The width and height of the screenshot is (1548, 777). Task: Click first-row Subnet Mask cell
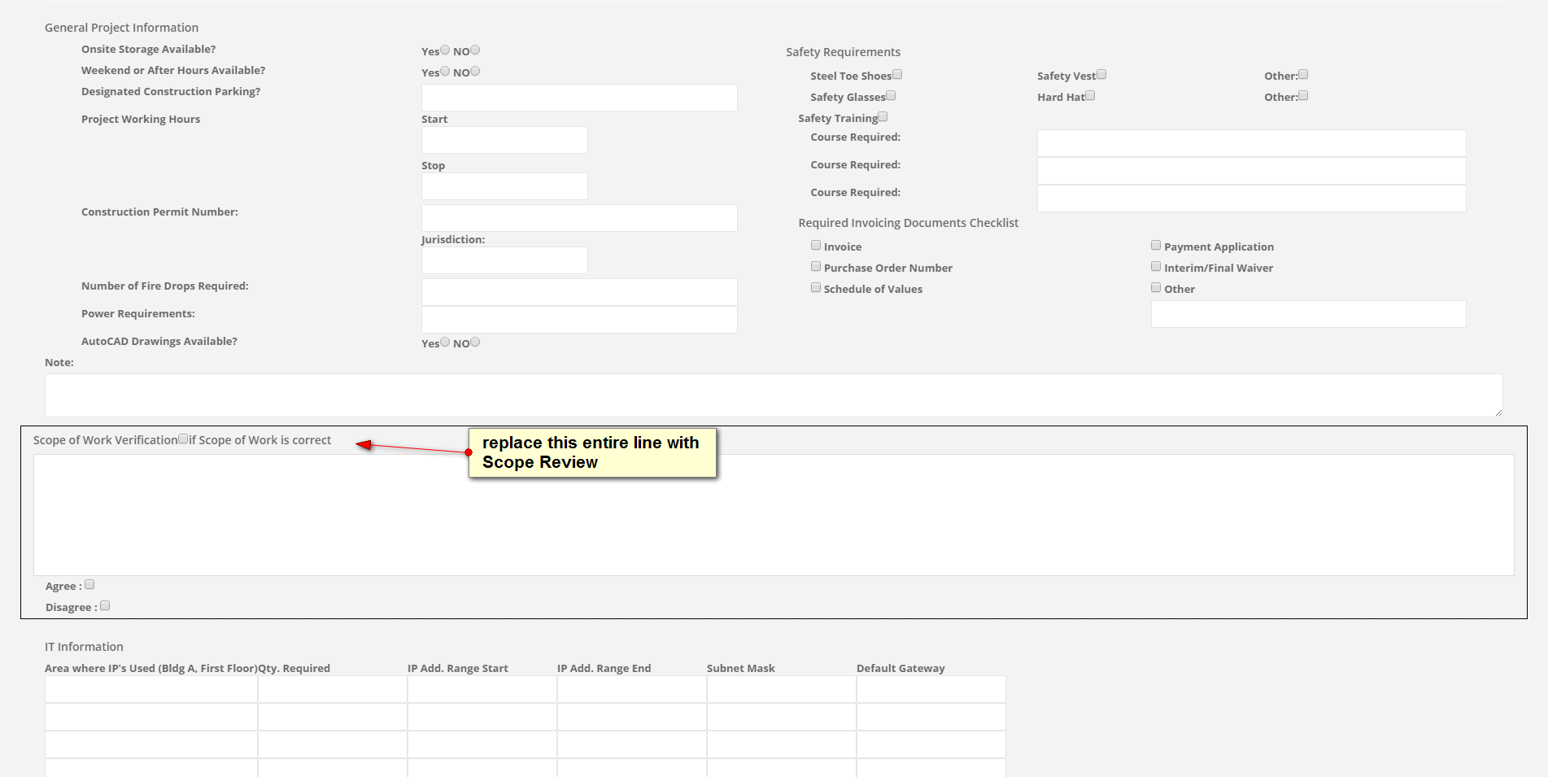(782, 689)
